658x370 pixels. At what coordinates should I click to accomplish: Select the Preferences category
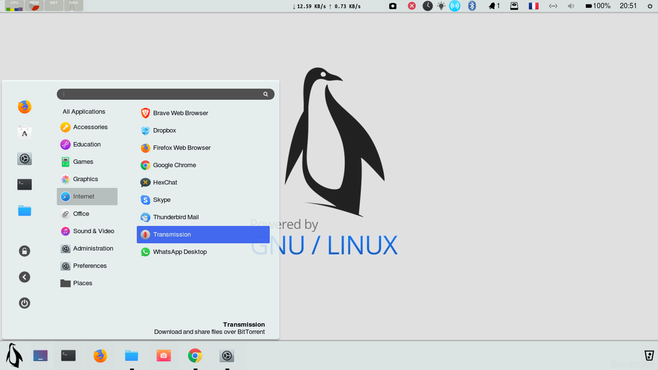click(x=87, y=266)
